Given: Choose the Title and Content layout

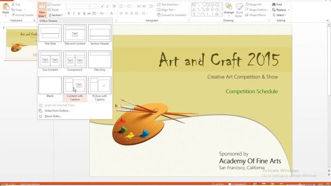Looking at the screenshot, I should (x=75, y=35).
